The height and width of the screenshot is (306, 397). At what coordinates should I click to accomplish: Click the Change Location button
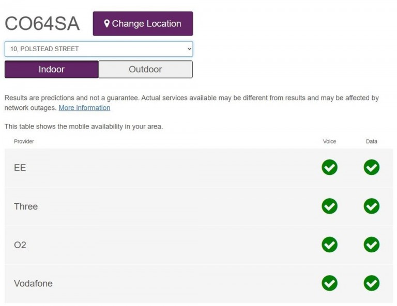(x=143, y=24)
